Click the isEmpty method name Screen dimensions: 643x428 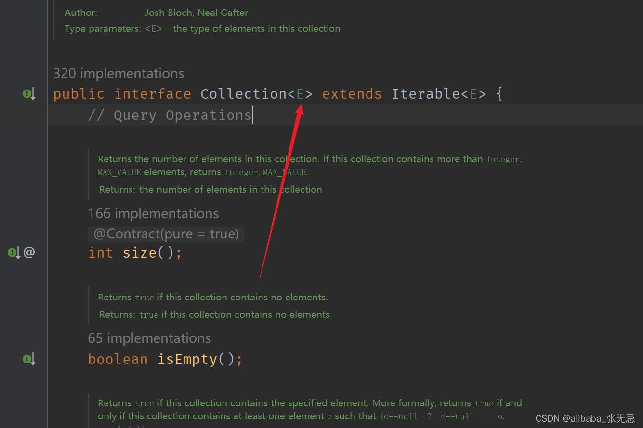(x=187, y=359)
